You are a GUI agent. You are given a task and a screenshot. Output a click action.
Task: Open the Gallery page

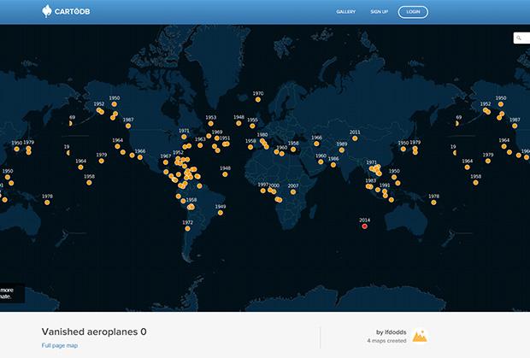345,12
